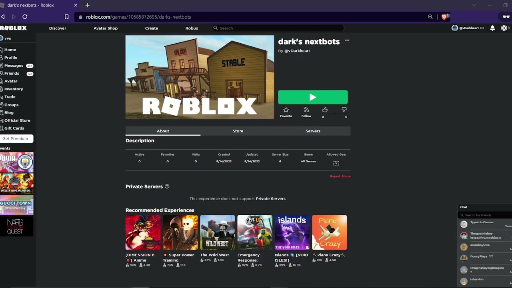
Task: Open Blog in the left sidebar
Action: click(9, 113)
